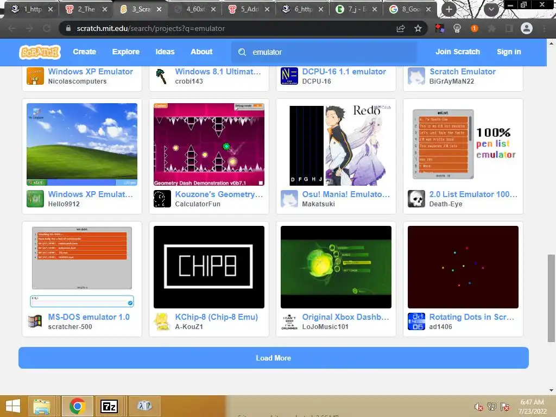This screenshot has width=556, height=417.
Task: Open File Explorer from taskbar
Action: click(x=41, y=406)
